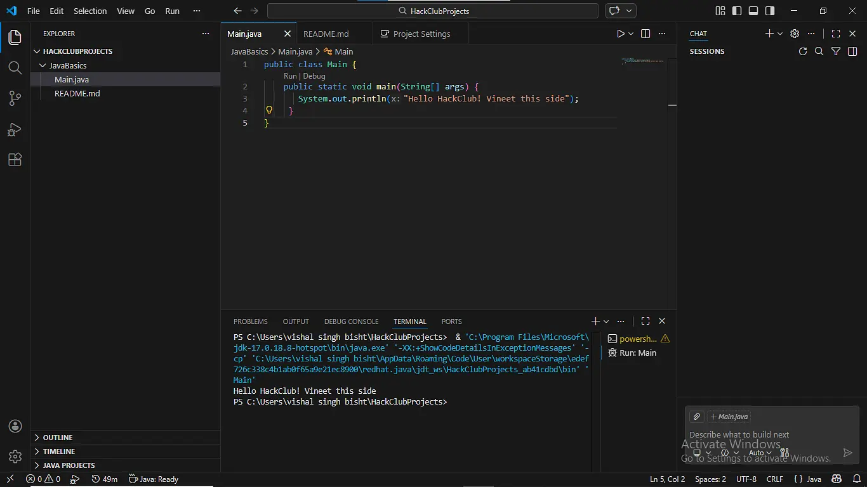This screenshot has width=867, height=487.
Task: Click the Manage gear icon at bottom left
Action: (15, 456)
